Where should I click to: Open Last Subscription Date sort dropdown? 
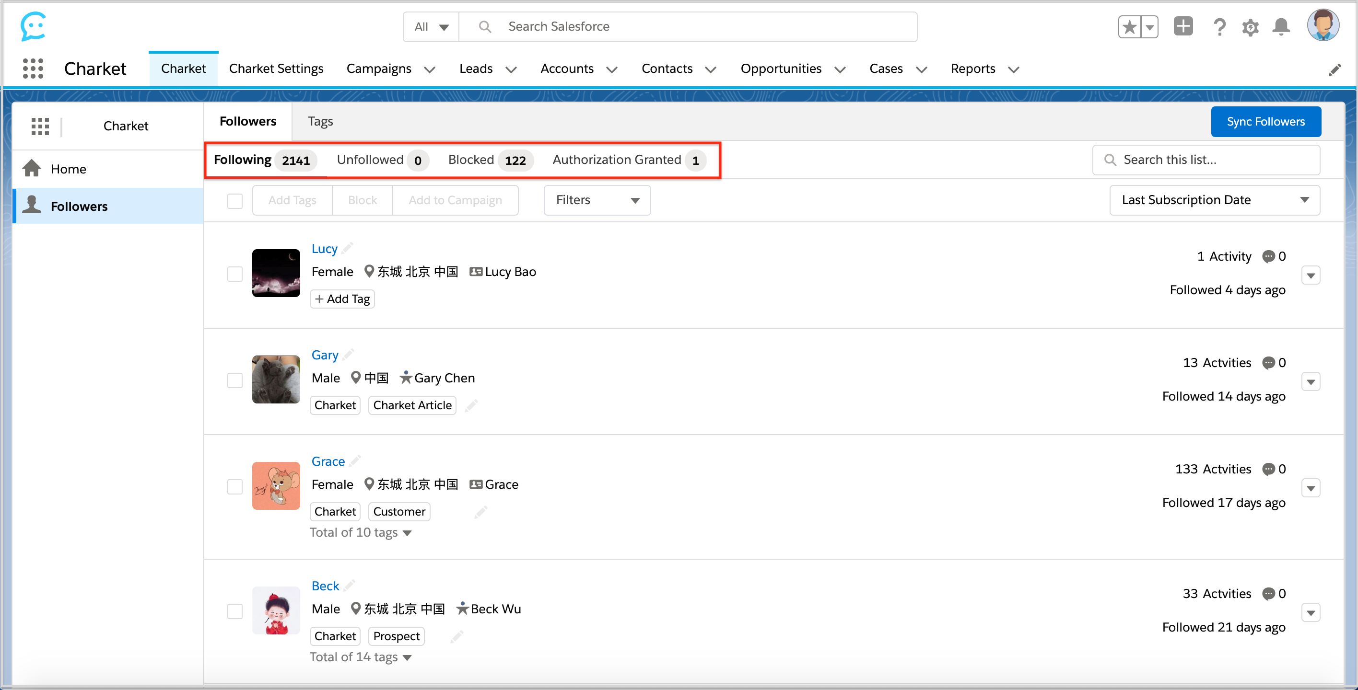click(1214, 200)
